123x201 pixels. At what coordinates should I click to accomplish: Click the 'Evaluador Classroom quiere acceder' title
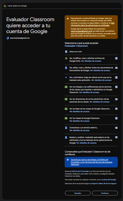(30, 25)
